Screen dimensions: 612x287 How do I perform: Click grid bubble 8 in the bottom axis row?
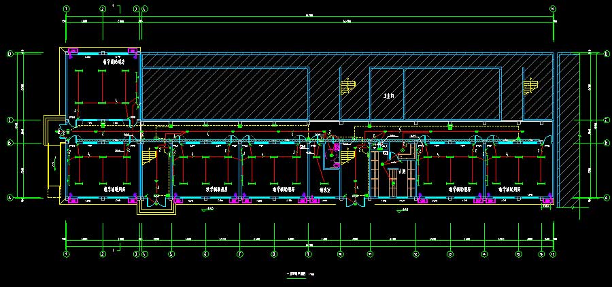tap(275, 254)
